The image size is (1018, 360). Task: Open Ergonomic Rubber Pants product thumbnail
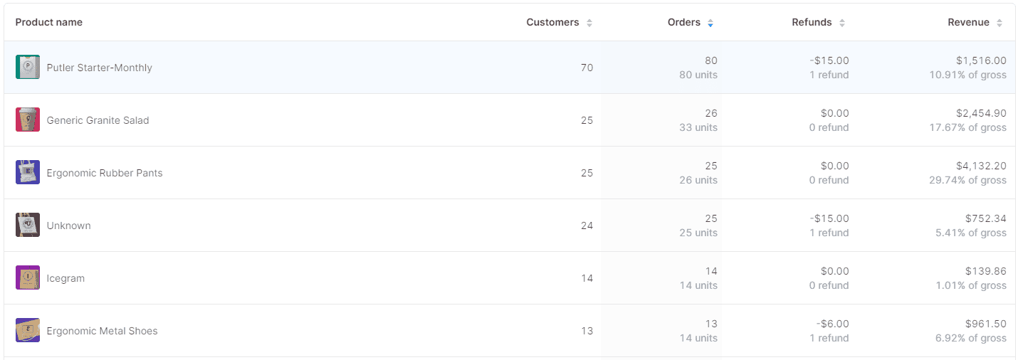point(28,172)
